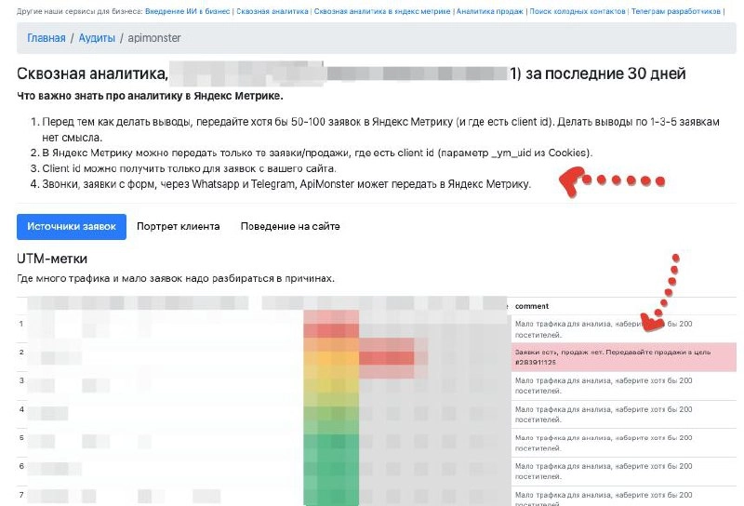Click comment text in row 5
This screenshot has height=506, width=744.
[x=604, y=443]
